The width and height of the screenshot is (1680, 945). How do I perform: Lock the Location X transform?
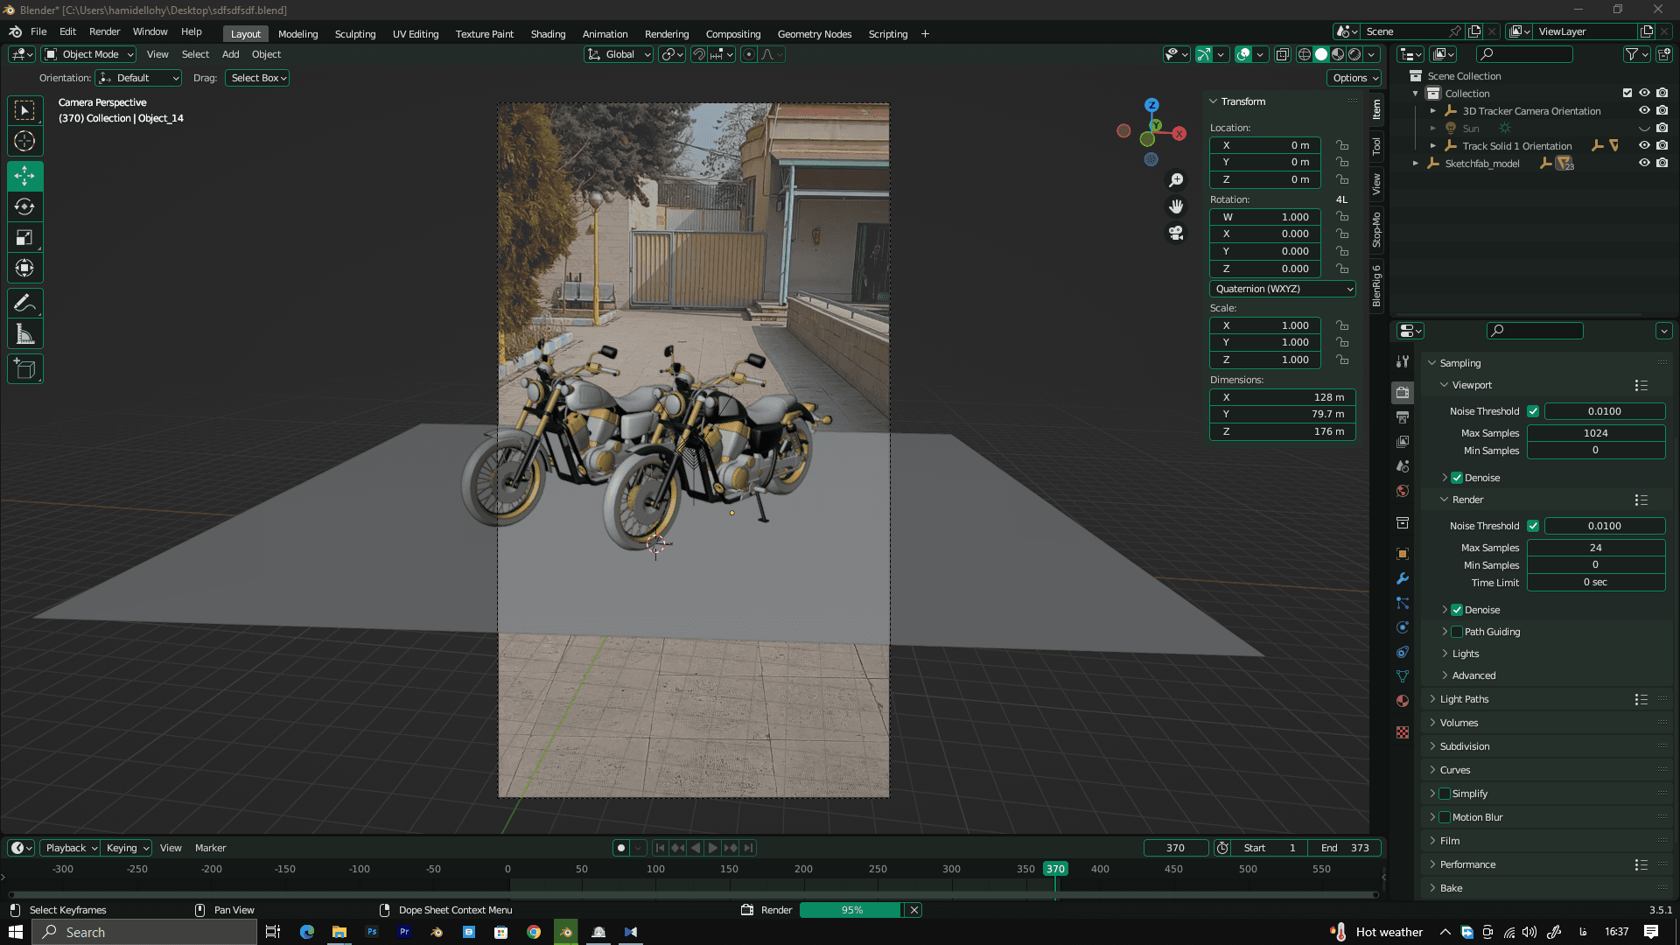point(1342,145)
